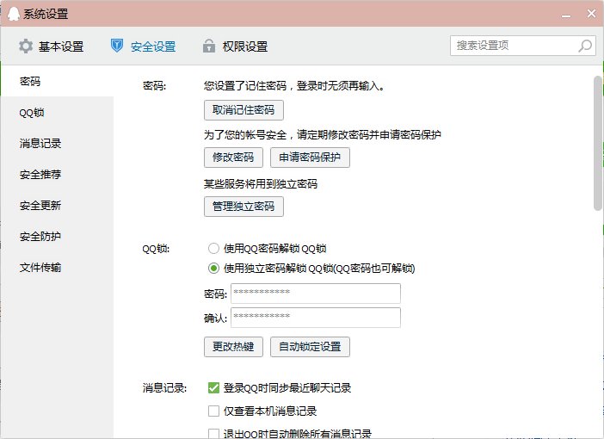Click the text 您设置了记住密码，登录时无须再输入。
The height and width of the screenshot is (439, 604).
(294, 85)
